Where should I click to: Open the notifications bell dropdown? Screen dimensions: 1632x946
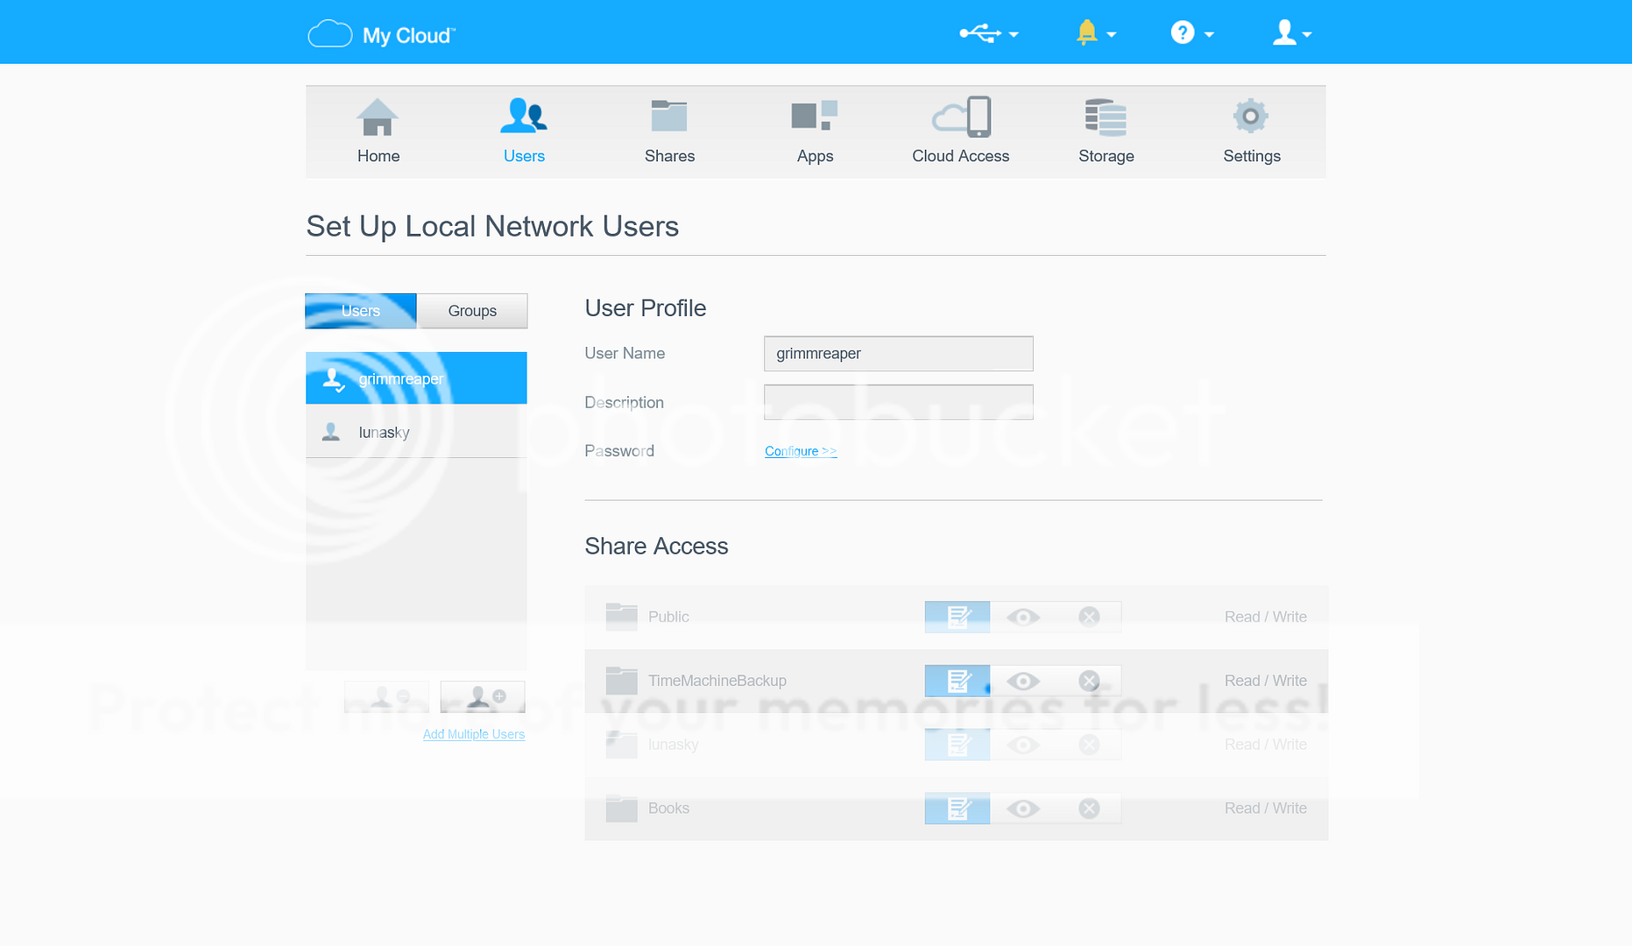1095,34
